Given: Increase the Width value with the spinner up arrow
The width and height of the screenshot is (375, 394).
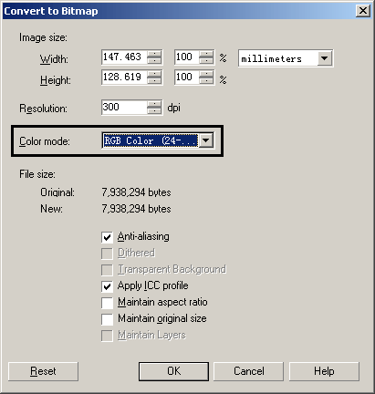Looking at the screenshot, I should click(154, 55).
